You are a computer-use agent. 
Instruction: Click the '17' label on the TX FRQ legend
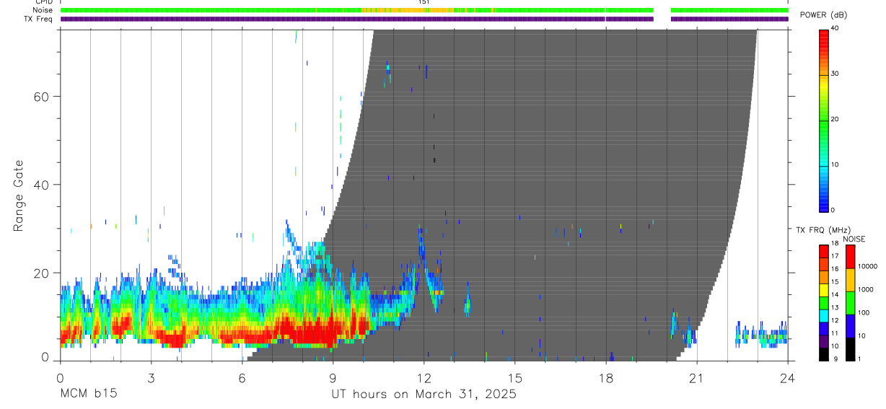[835, 256]
